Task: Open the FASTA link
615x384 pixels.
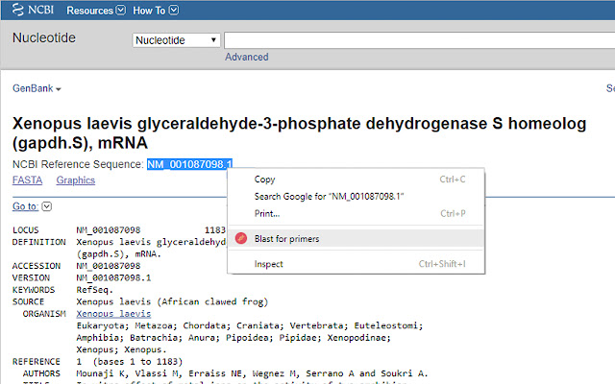Action: 28,180
